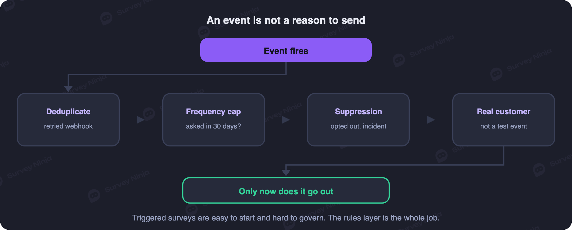Click the purple Event fires box

click(x=286, y=50)
